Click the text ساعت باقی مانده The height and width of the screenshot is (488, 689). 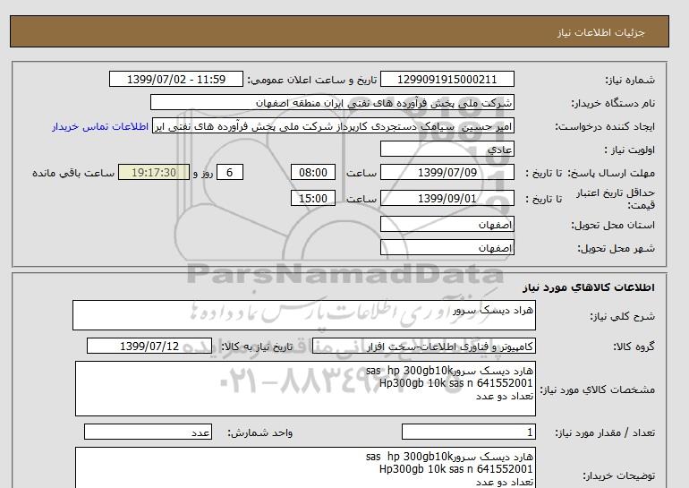pos(73,173)
